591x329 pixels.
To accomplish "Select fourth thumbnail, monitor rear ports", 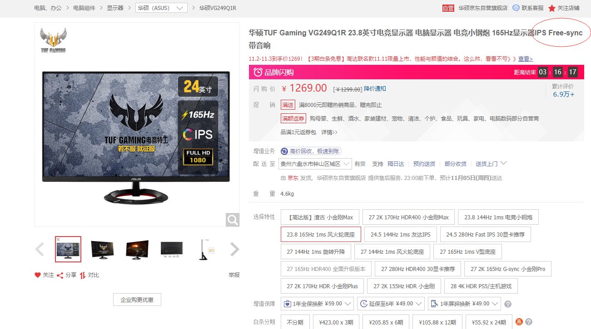I will tap(172, 249).
